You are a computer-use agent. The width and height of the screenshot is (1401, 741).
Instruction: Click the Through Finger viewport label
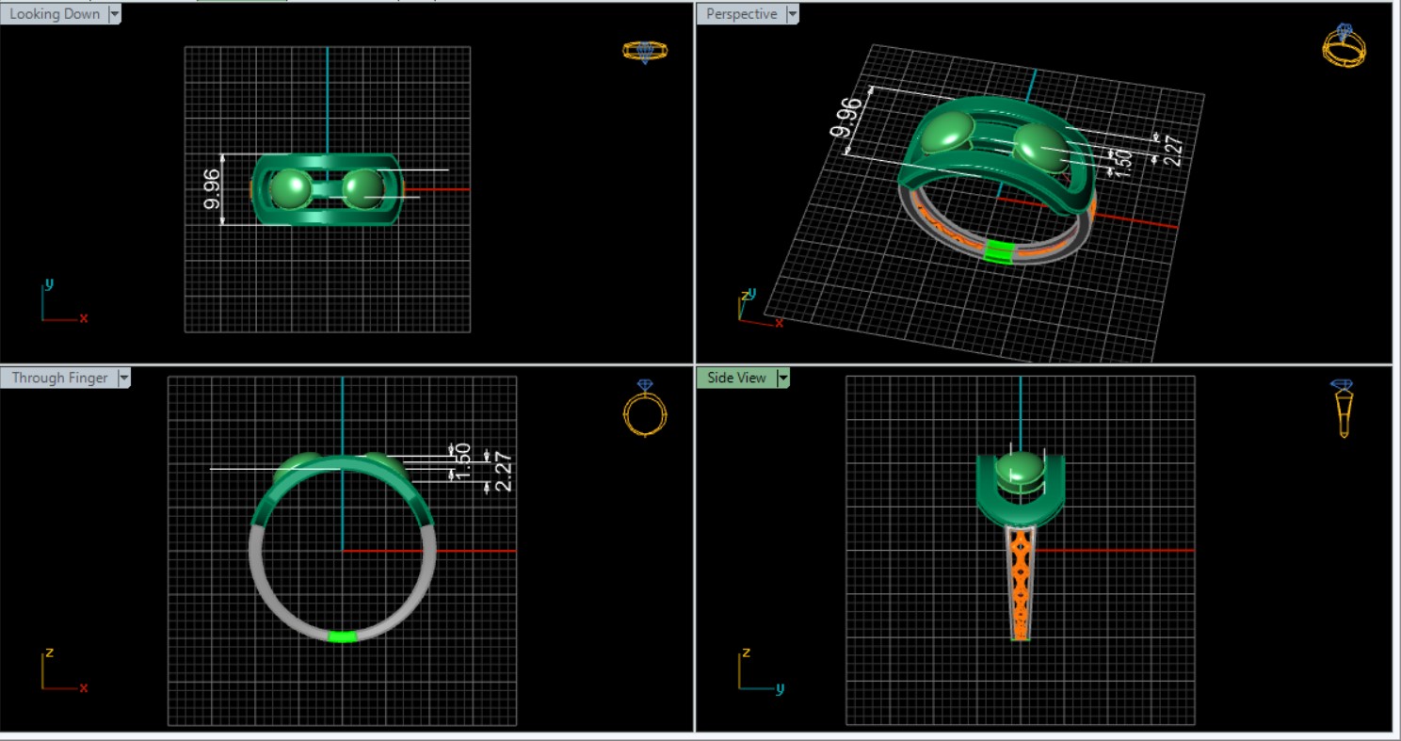click(59, 378)
